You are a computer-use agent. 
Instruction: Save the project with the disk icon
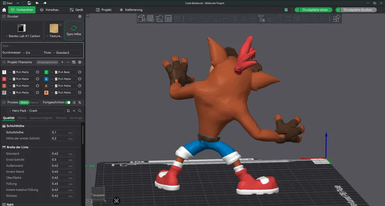coord(29,3)
